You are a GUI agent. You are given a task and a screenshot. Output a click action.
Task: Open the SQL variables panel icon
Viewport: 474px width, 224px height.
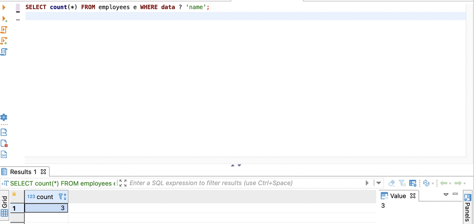4,155
